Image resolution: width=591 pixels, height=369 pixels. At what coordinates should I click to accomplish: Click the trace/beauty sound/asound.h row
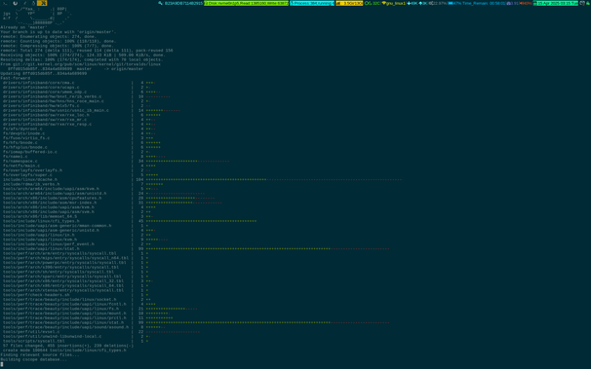pos(84,327)
